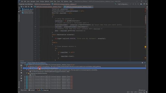This screenshot has height=93, width=166.
Task: Open the File menu
Action: (22, 1)
